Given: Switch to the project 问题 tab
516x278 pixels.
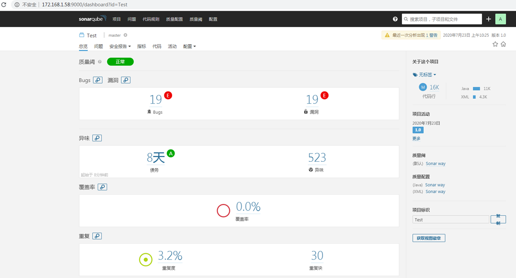Looking at the screenshot, I should click(x=98, y=46).
